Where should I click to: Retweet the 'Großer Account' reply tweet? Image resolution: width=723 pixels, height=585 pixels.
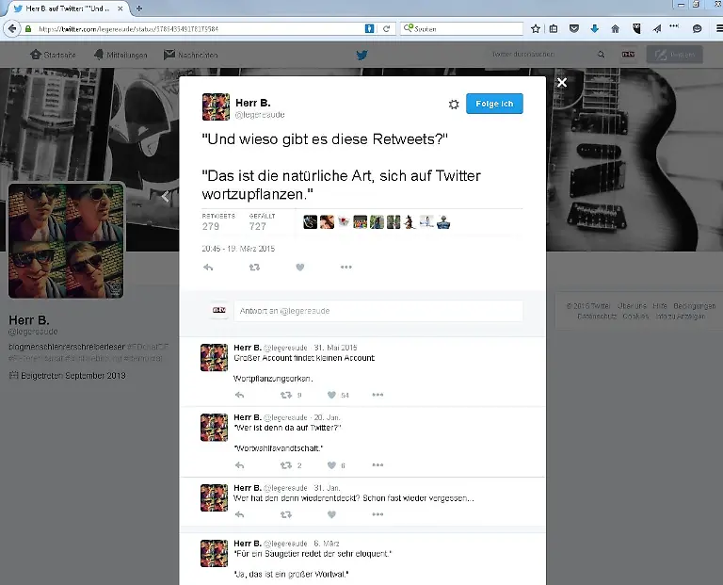point(286,395)
